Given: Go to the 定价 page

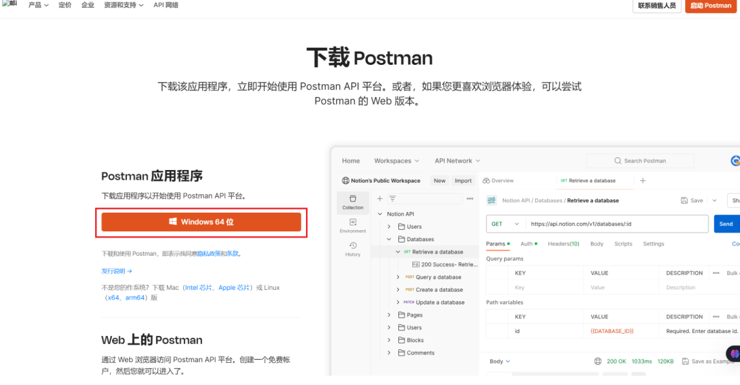Looking at the screenshot, I should pyautogui.click(x=65, y=5).
